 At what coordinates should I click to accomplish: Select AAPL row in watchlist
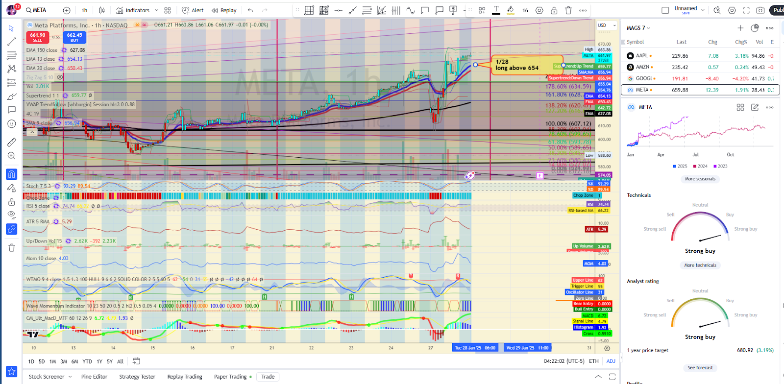[x=700, y=56]
